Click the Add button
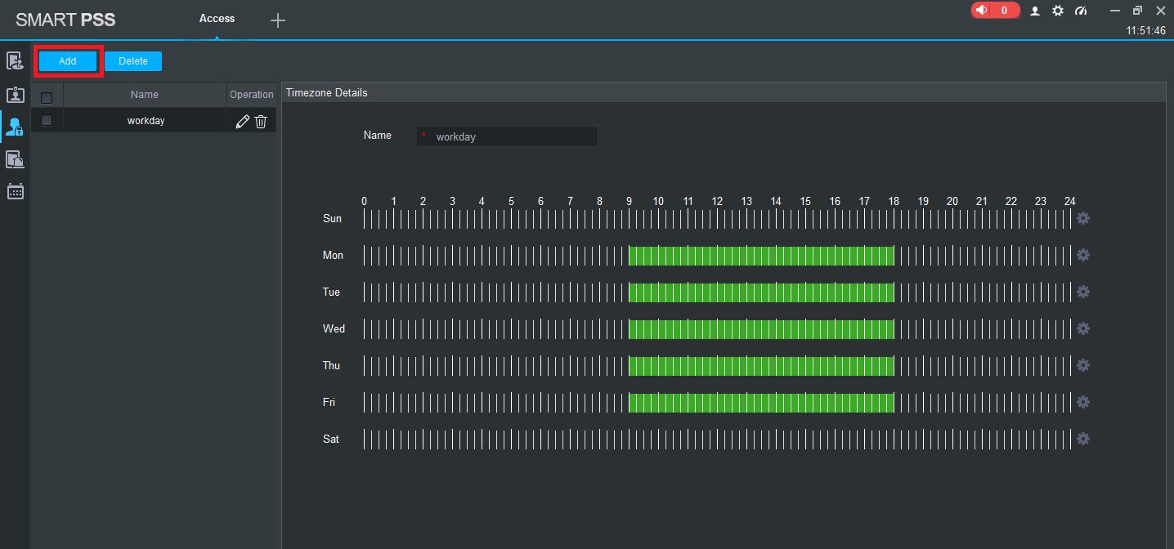 68,61
